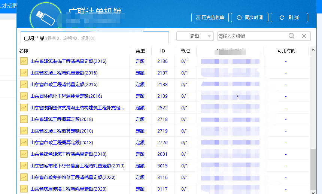Image resolution: width=322 pixels, height=194 pixels.
Task: Click icon beside 山东省装配整体式混凝土结构 row
Action: coord(24,108)
